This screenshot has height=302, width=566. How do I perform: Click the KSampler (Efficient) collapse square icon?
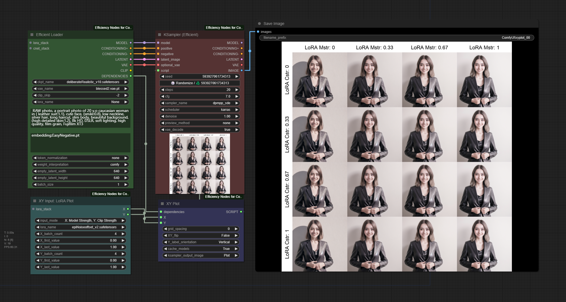click(x=160, y=35)
